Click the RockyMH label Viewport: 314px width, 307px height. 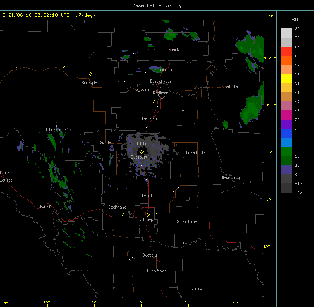coord(89,83)
